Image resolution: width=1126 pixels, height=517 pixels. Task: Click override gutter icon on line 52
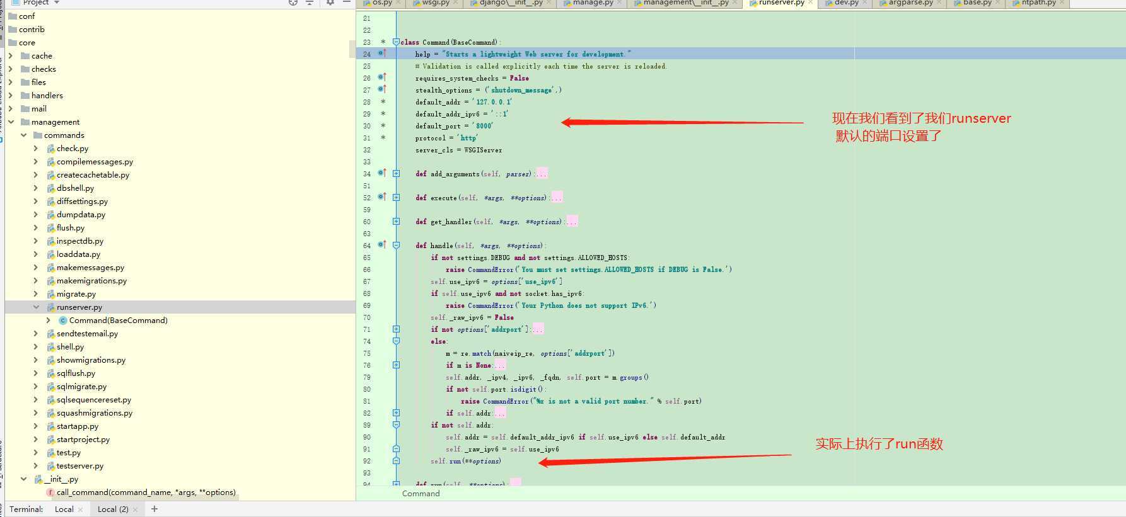click(x=382, y=197)
